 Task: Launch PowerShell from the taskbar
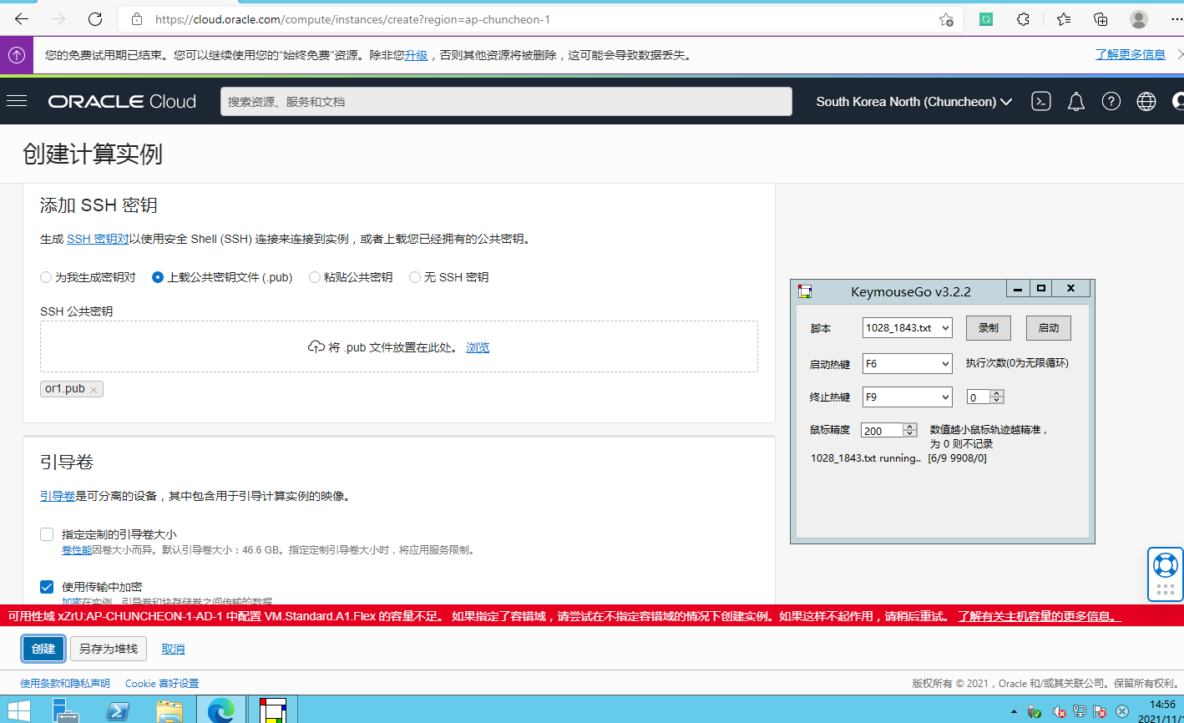click(x=119, y=710)
